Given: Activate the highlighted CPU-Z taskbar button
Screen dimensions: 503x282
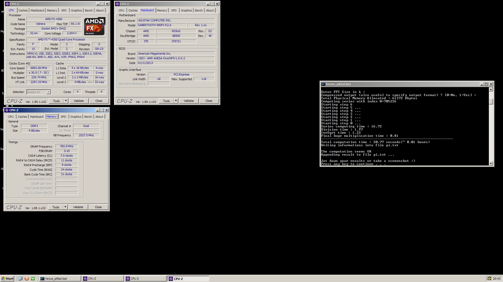Looking at the screenshot, I should click(x=189, y=279).
